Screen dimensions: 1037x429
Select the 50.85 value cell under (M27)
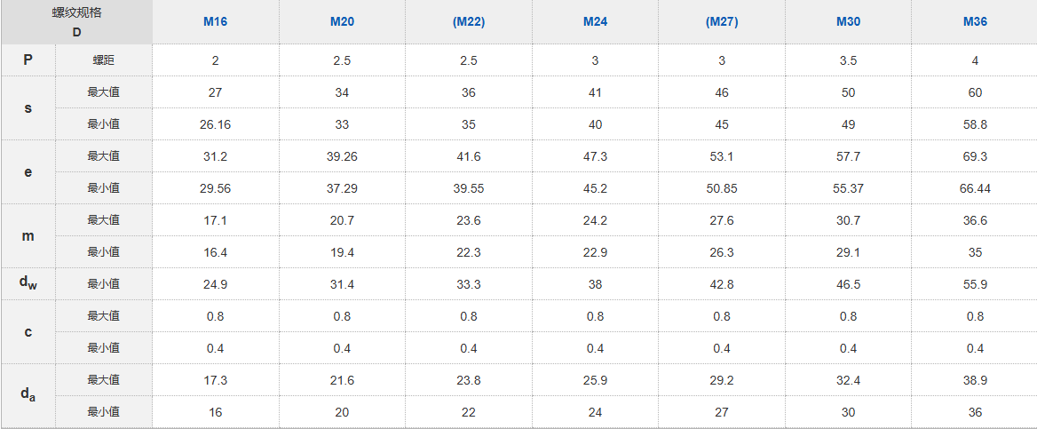(x=722, y=188)
